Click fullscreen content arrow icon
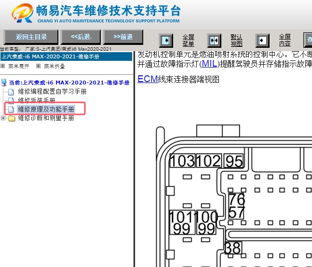This screenshot has width=312, height=267. (262, 41)
